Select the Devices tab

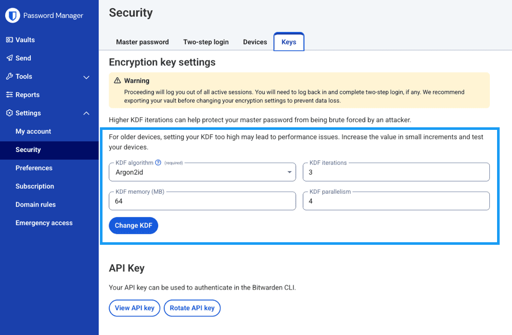click(255, 42)
